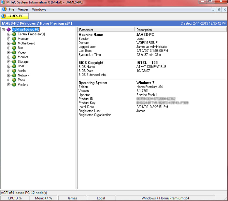Open the Viewer menu
Image resolution: width=228 pixels, height=201 pixels.
coord(23,9)
